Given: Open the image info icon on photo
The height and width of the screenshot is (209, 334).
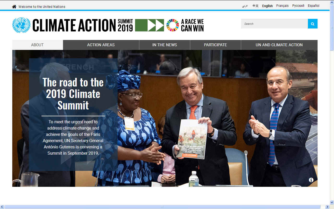Looking at the screenshot, I should 311,180.
